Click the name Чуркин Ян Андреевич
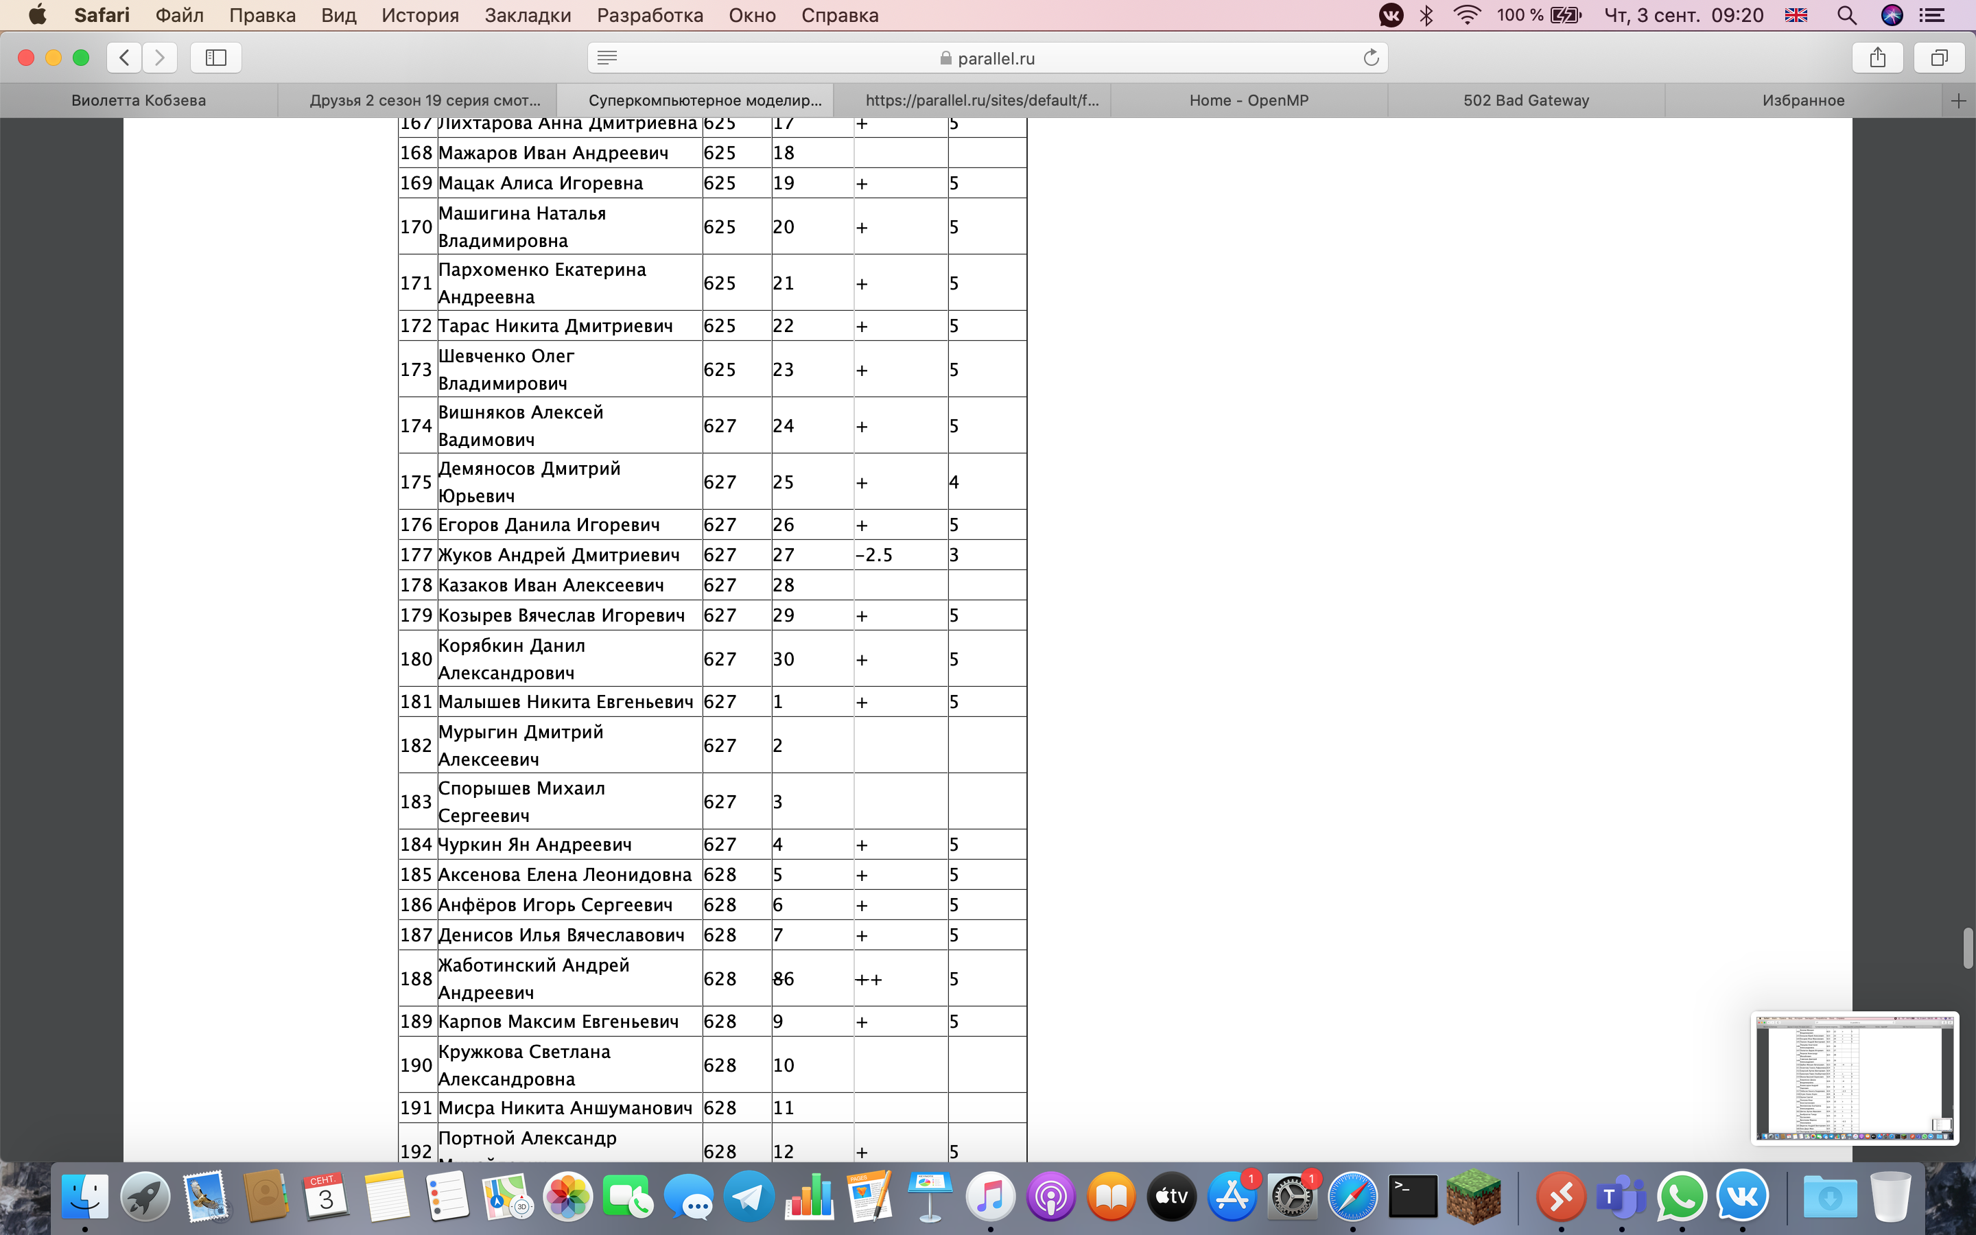Image resolution: width=1976 pixels, height=1235 pixels. [x=535, y=844]
